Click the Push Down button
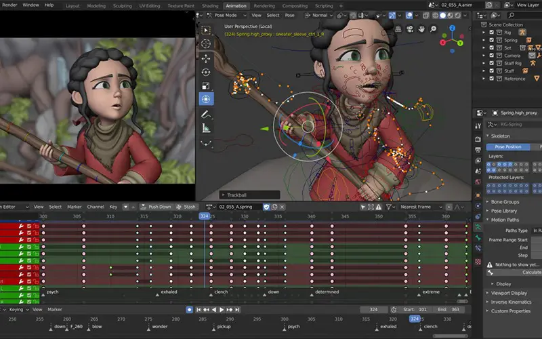Viewport: 542px width, 339px height. click(156, 207)
